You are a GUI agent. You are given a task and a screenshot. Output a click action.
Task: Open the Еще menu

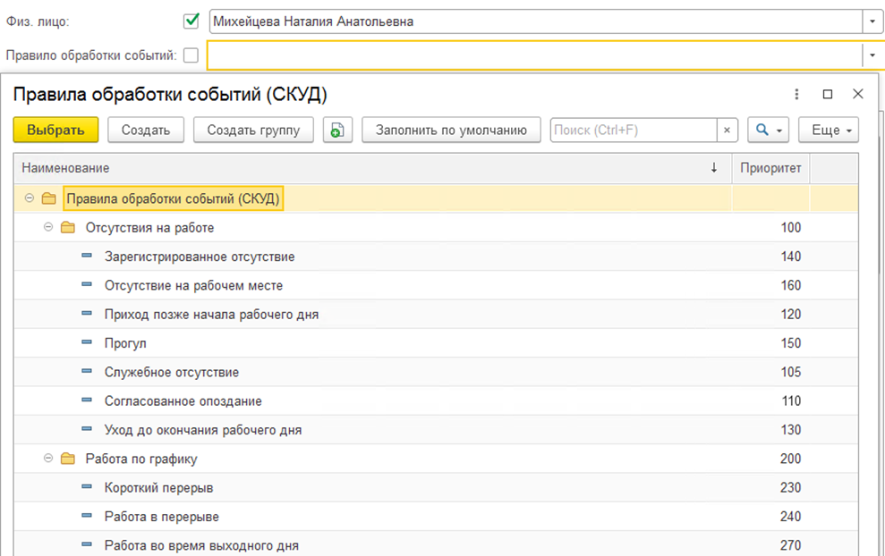point(828,131)
